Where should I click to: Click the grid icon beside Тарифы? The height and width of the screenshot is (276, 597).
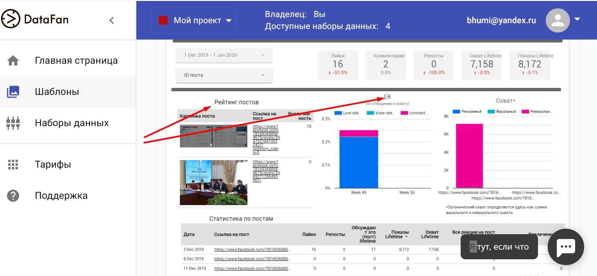pos(13,164)
